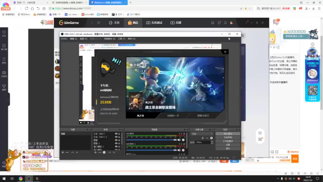Toggle visibility of 图像 2 source
Image resolution: width=323 pixels, height=182 pixels.
116,143
